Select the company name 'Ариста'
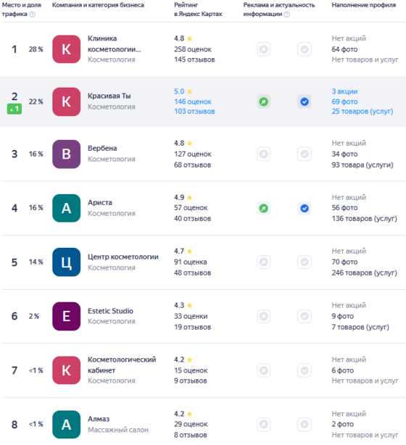Screen dimensions: 406x445 click(x=100, y=203)
